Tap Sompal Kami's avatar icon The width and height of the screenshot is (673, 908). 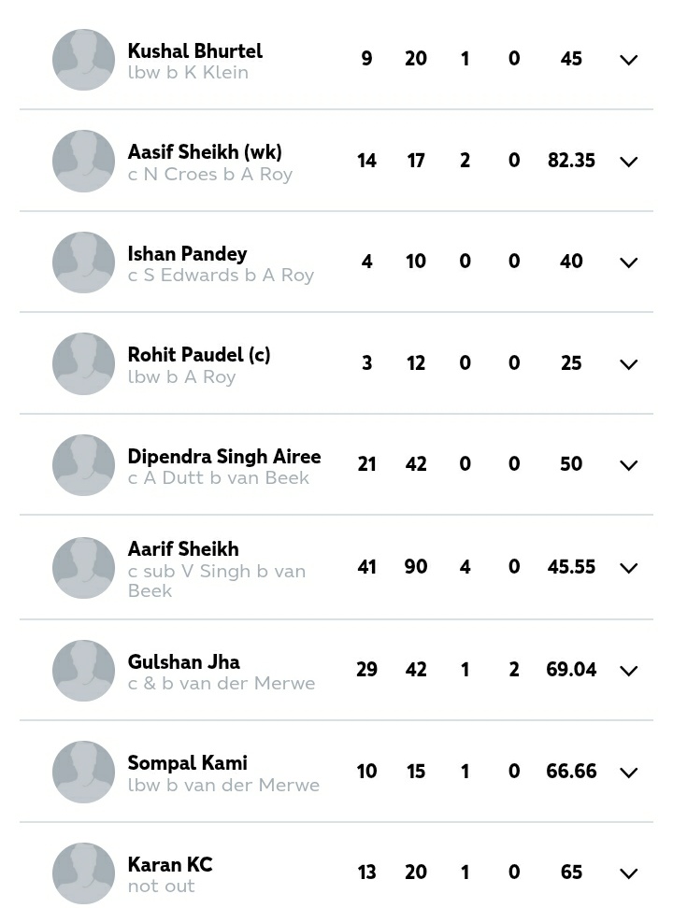click(x=83, y=772)
